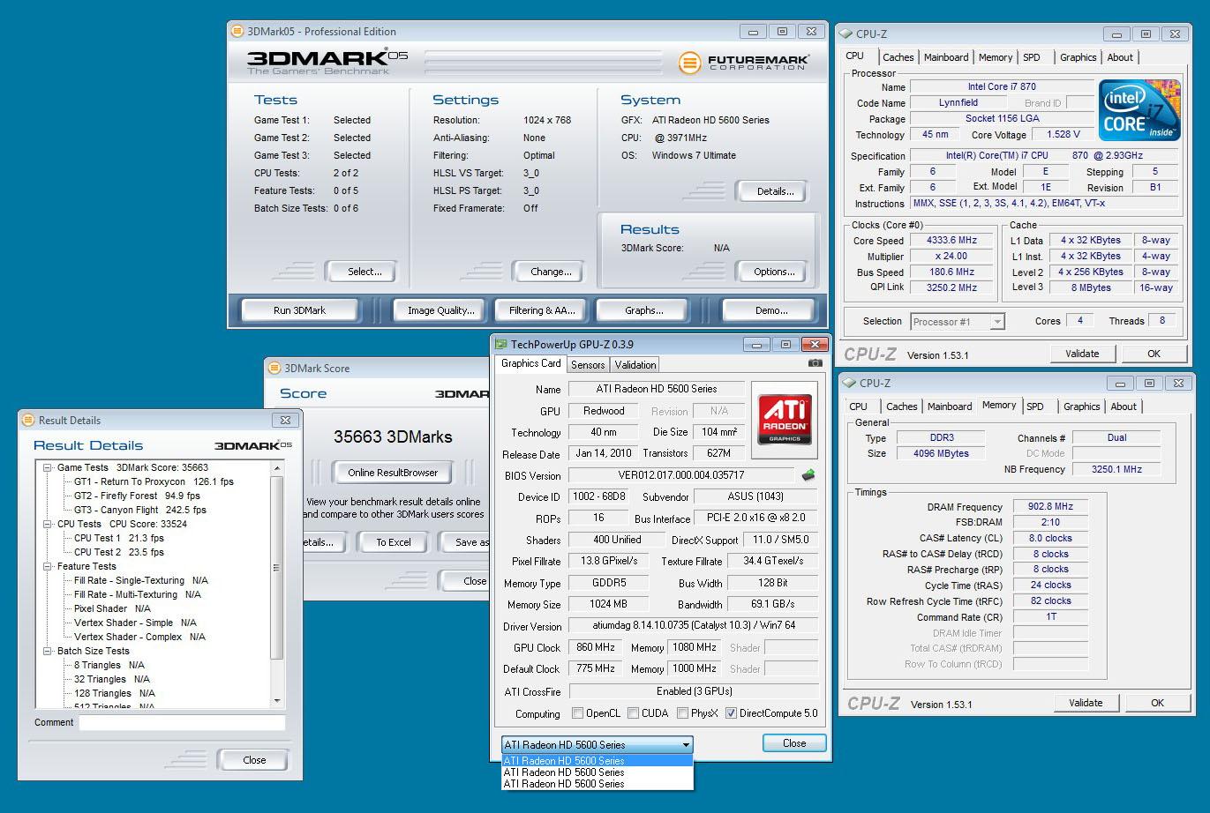Viewport: 1210px width, 813px height.
Task: Select the Pixel Shader N/A row
Action: tap(112, 609)
